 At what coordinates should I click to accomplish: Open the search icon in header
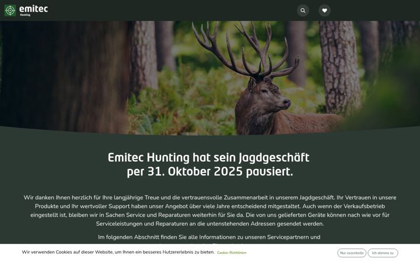tap(303, 10)
